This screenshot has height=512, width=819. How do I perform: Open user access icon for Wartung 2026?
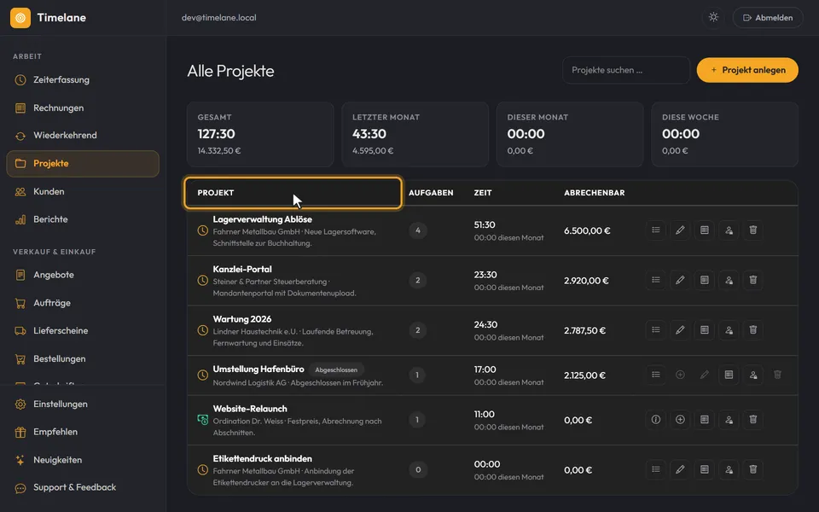pyautogui.click(x=729, y=329)
